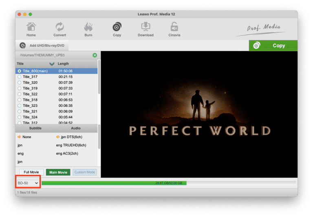313x217 pixels.
Task: Click the Subtitle column header
Action: [x=35, y=128]
